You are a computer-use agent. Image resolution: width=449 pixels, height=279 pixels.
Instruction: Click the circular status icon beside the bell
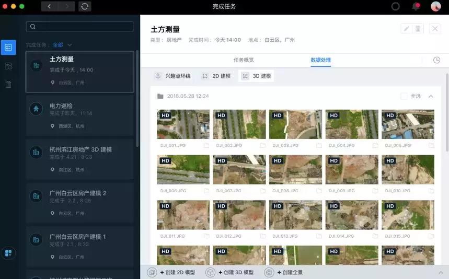[x=396, y=6]
